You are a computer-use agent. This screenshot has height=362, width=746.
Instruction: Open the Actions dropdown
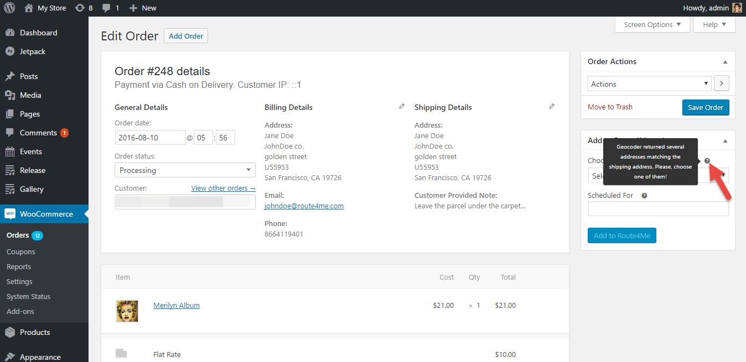[649, 84]
